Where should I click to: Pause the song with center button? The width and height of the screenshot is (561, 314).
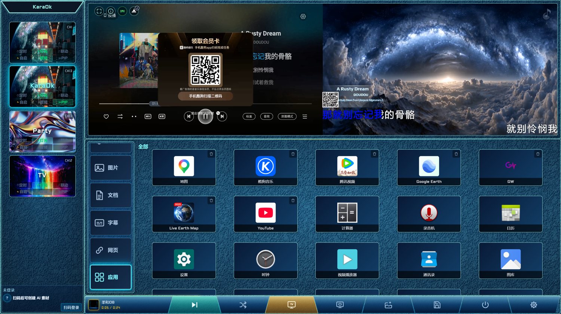(x=205, y=116)
